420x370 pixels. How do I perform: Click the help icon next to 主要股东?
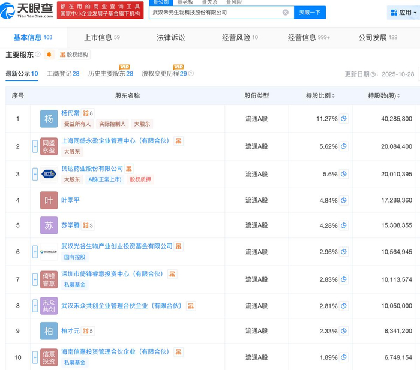38,55
